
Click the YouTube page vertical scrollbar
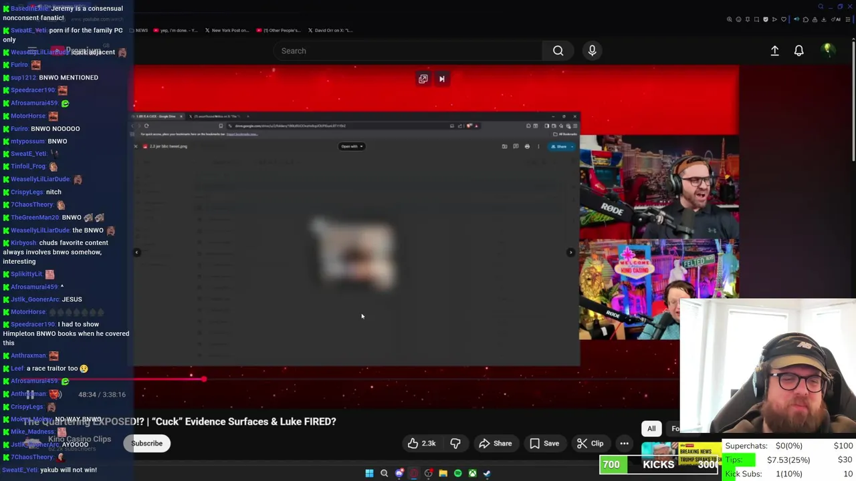(853, 100)
